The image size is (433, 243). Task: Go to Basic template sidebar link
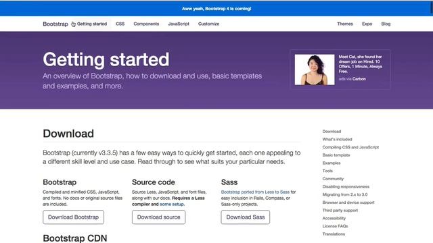336,155
